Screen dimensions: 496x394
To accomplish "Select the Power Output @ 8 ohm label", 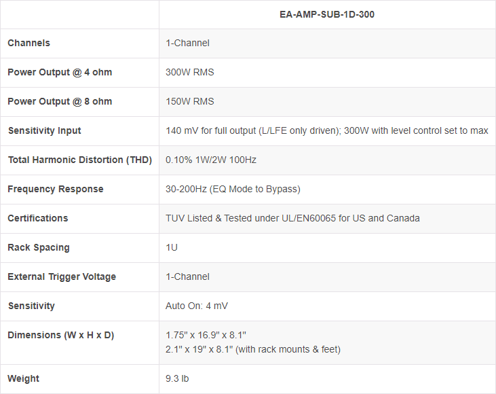I will point(60,102).
